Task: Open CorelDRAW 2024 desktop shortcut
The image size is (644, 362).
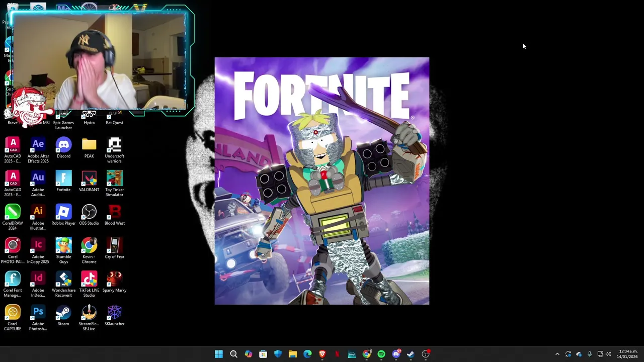Action: [13, 217]
